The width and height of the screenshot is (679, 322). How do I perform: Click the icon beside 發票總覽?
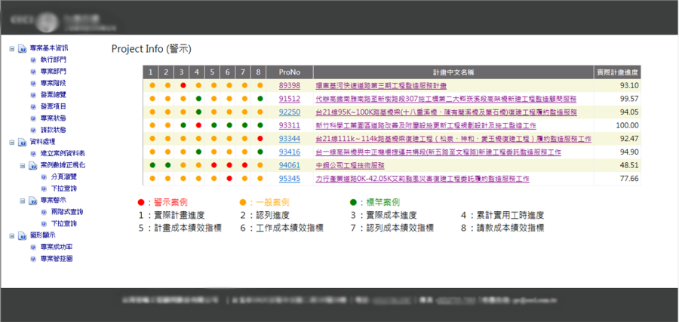click(x=33, y=94)
